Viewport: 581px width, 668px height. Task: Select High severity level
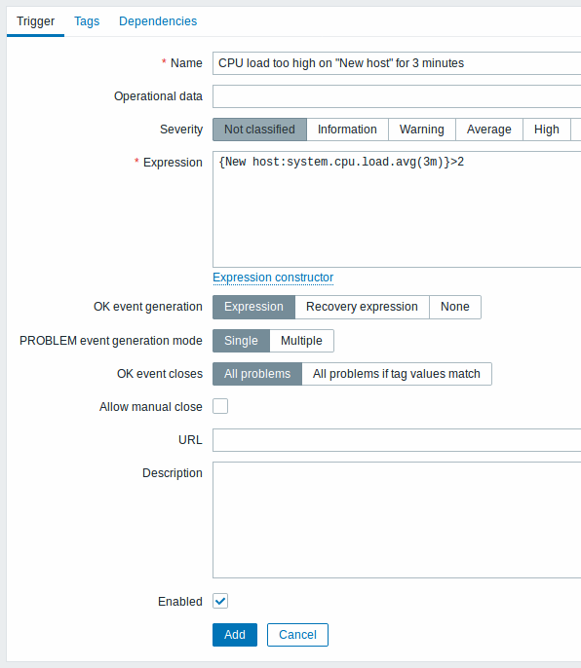coord(547,130)
